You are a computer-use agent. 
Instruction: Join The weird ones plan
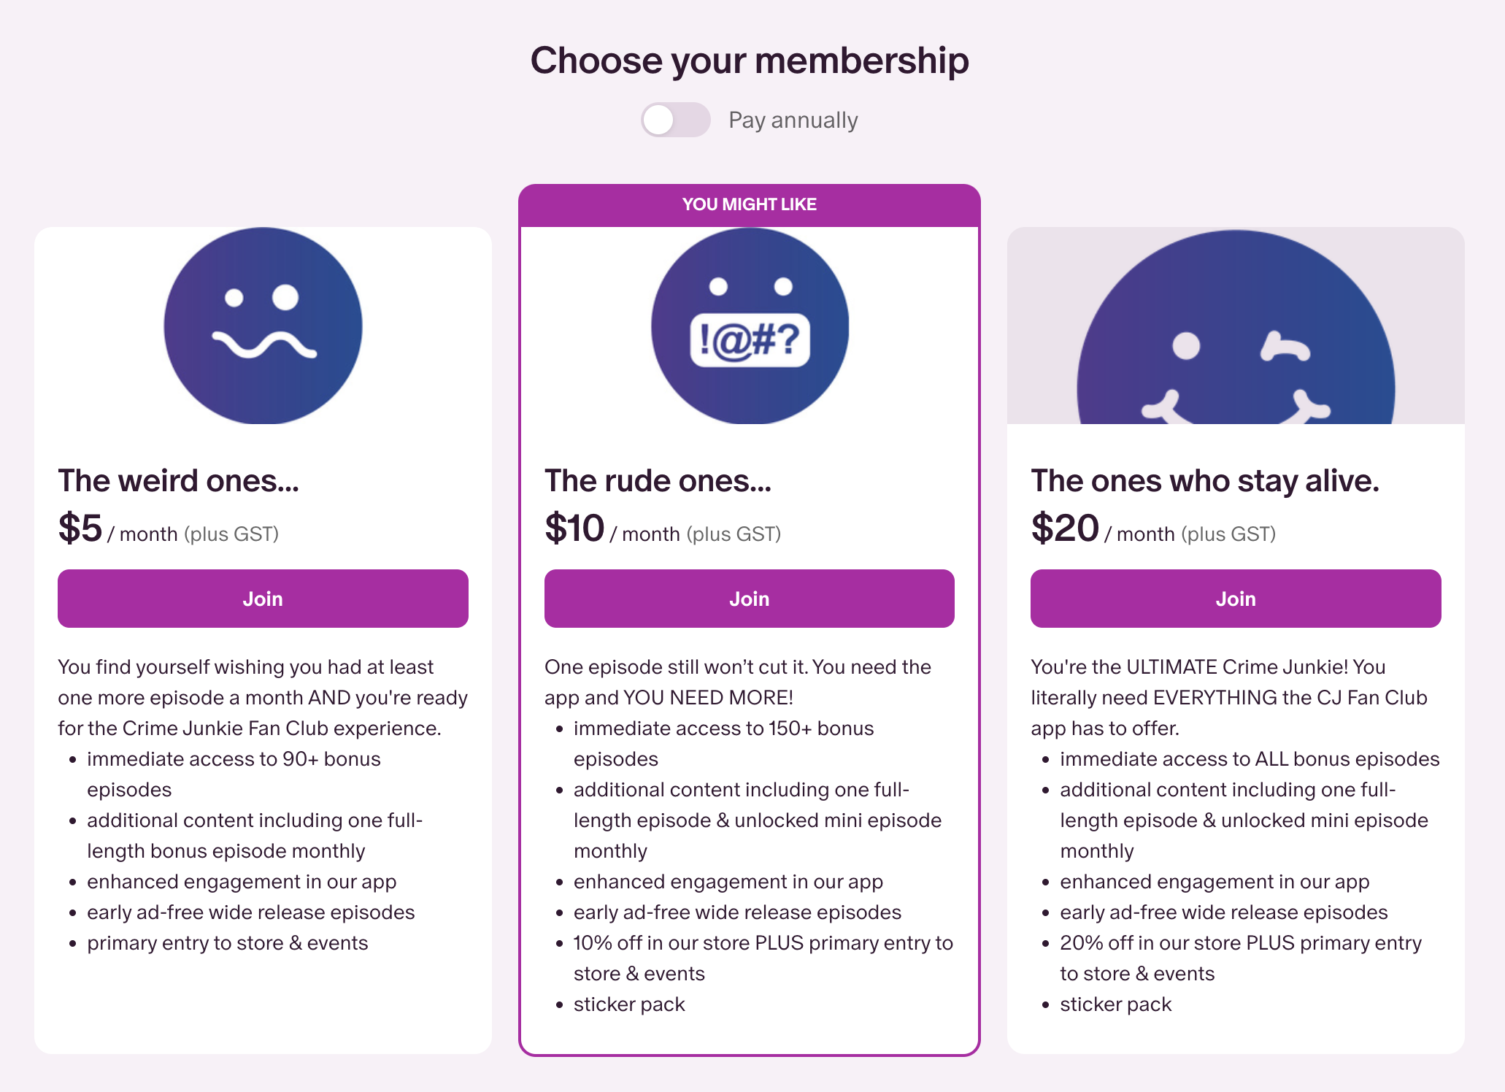point(263,599)
